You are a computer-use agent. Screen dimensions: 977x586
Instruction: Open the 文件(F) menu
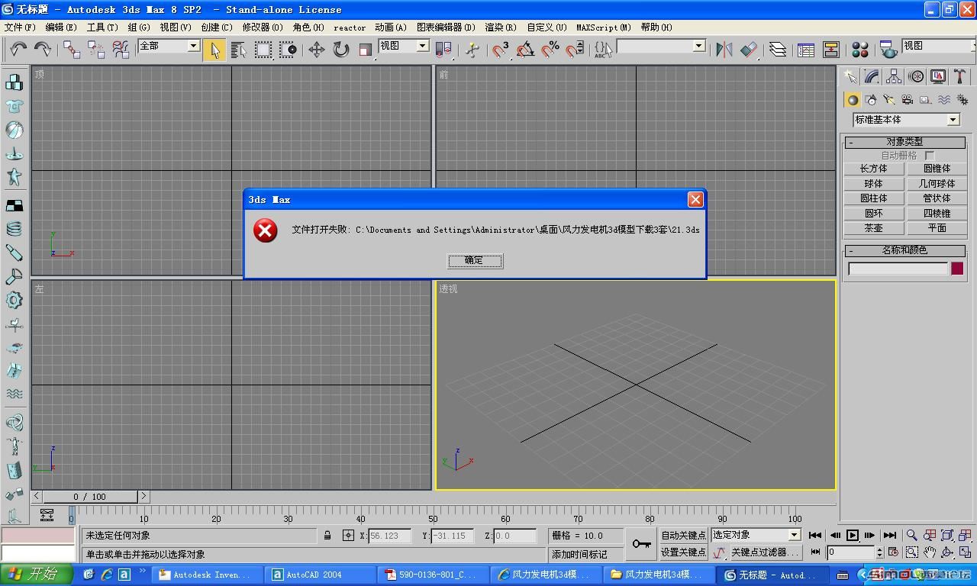pyautogui.click(x=20, y=27)
